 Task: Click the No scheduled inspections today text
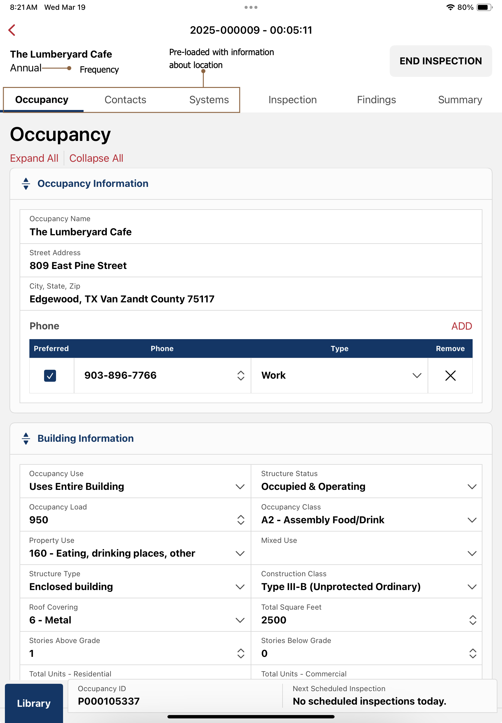(x=369, y=701)
